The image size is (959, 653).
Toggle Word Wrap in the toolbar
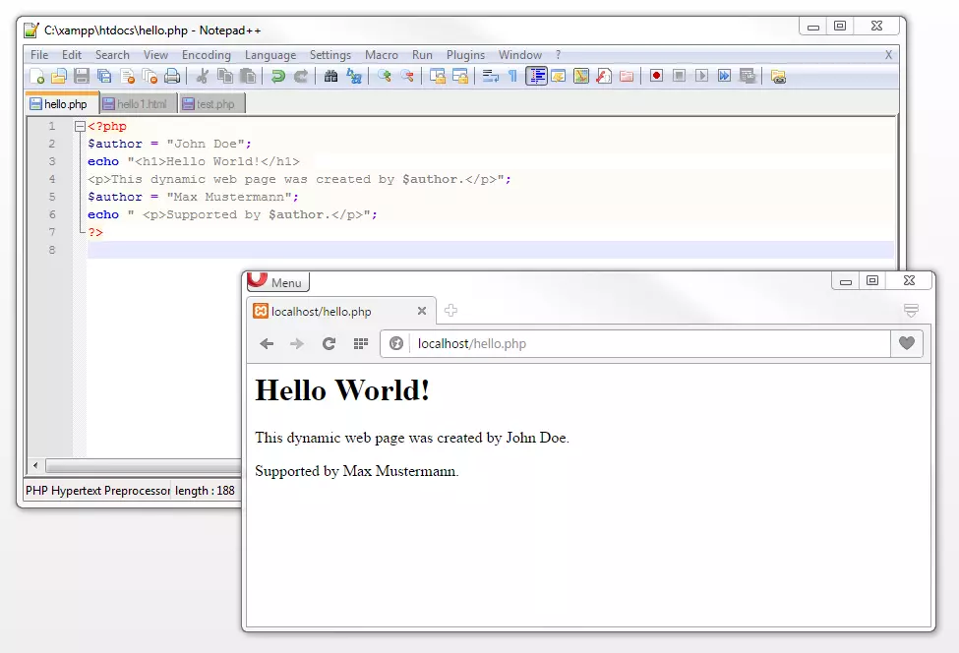point(492,76)
